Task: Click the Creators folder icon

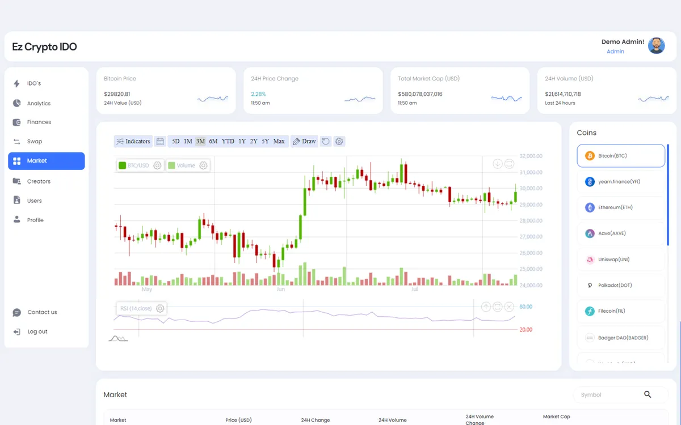Action: coord(16,181)
